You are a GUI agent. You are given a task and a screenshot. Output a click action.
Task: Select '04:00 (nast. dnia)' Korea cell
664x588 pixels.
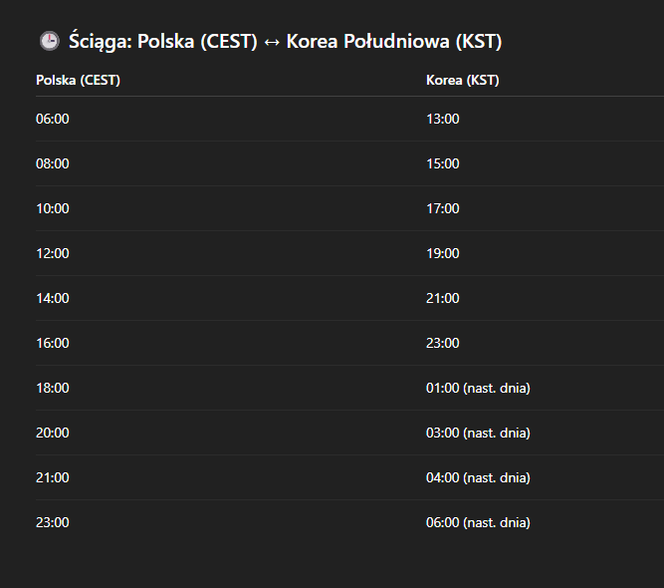pyautogui.click(x=478, y=477)
